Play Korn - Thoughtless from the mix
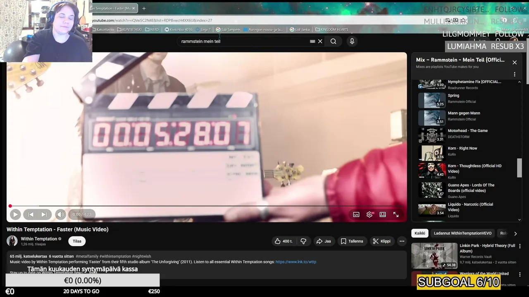Image resolution: width=529 pixels, height=297 pixels. (467, 171)
